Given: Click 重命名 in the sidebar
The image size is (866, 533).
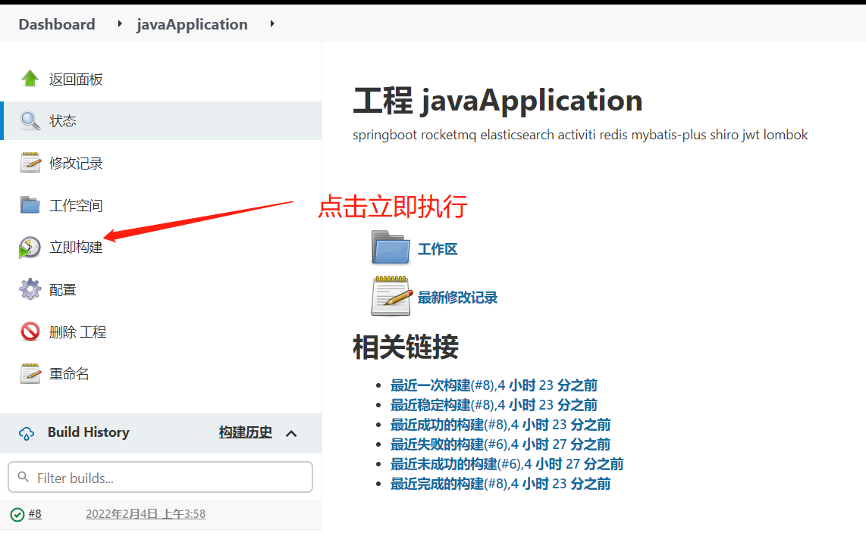Looking at the screenshot, I should tap(69, 374).
